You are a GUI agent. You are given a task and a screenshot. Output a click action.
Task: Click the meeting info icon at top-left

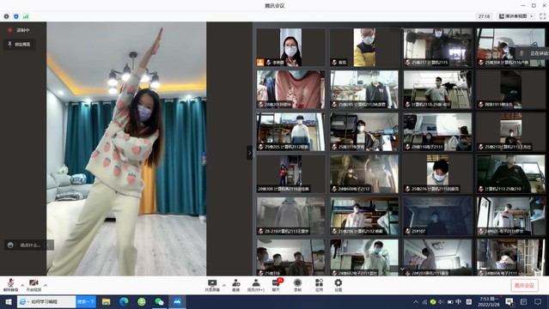tap(6, 16)
